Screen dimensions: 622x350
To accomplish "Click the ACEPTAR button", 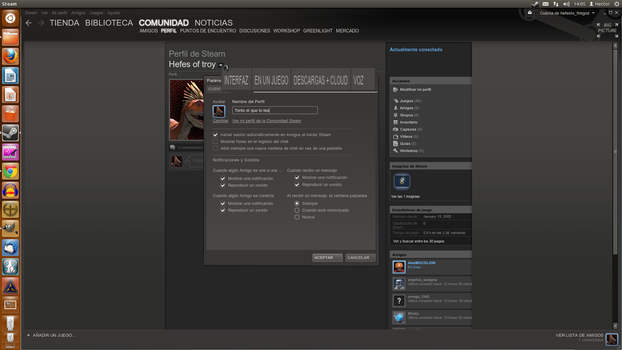I will [x=327, y=257].
